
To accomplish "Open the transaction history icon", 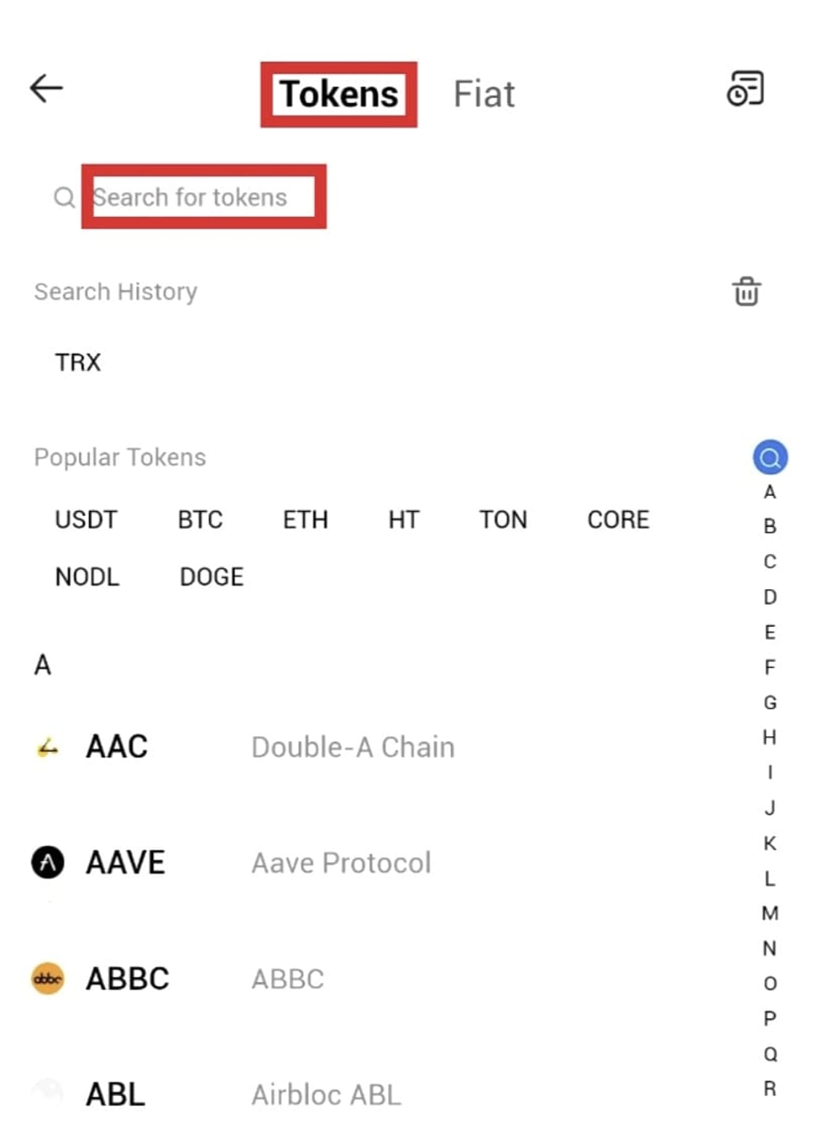I will 745,89.
